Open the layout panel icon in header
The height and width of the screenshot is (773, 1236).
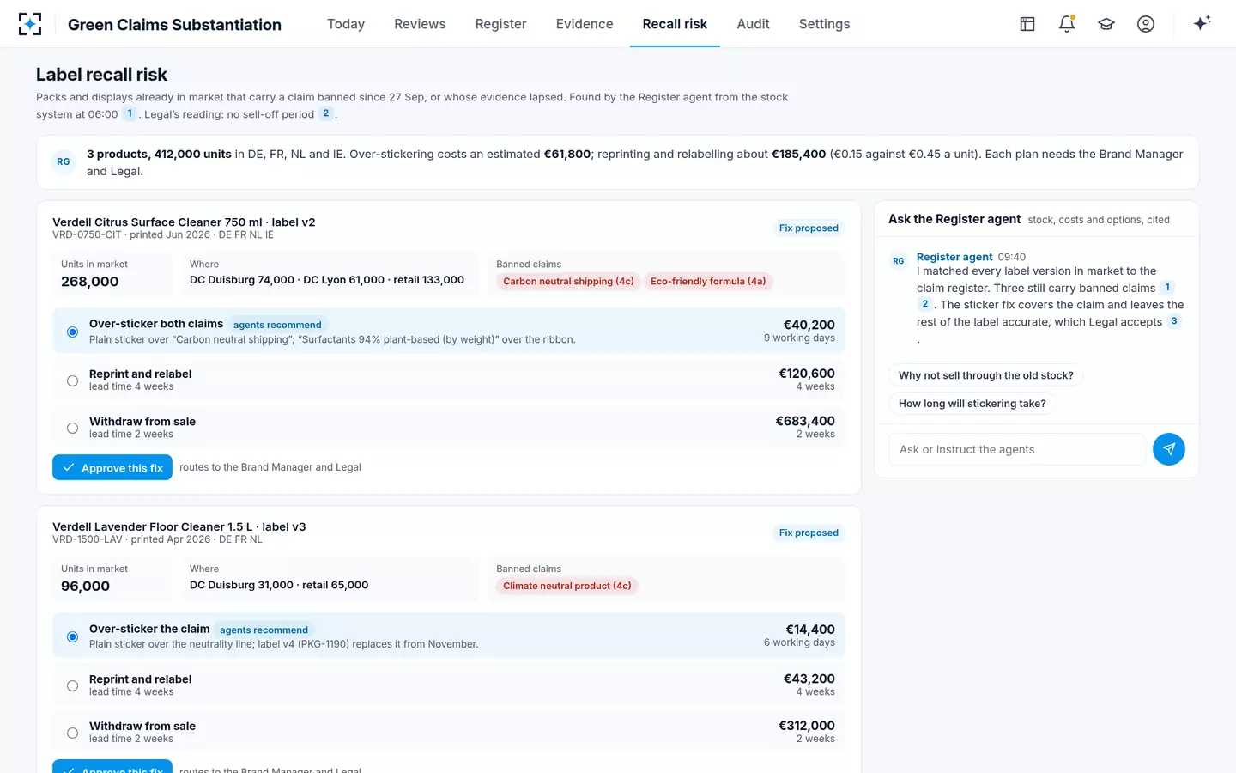coord(1027,24)
